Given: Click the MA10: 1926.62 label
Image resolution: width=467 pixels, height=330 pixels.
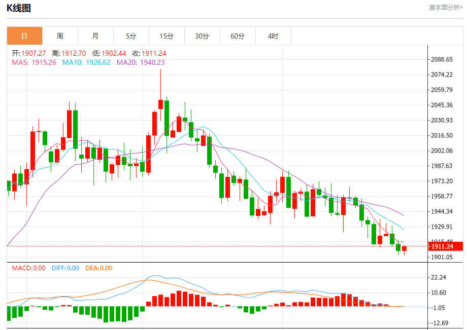Looking at the screenshot, I should (x=86, y=62).
